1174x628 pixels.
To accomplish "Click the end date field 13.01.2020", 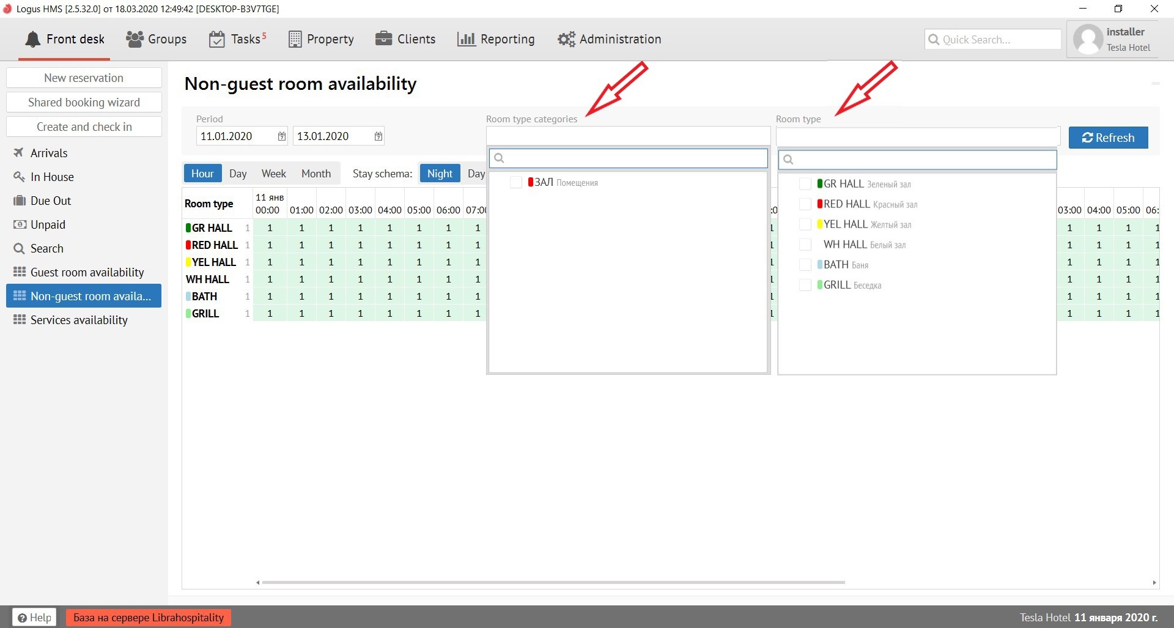I will [339, 136].
